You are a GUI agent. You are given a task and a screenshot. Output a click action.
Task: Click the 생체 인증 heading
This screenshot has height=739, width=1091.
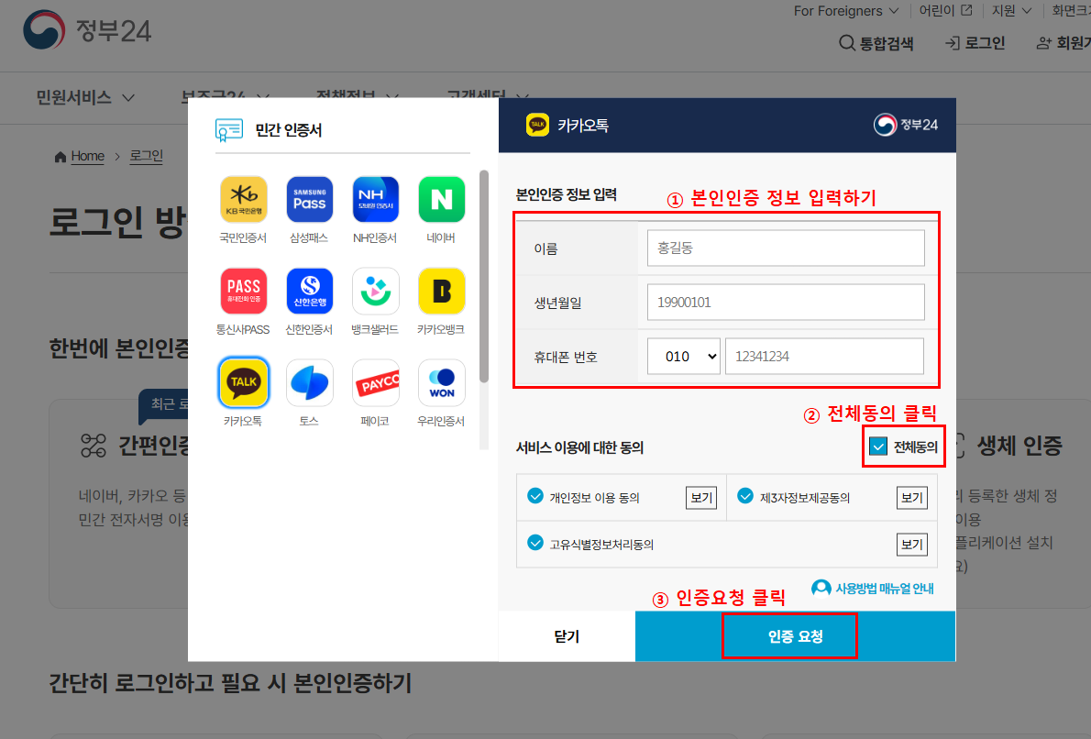pos(1019,446)
